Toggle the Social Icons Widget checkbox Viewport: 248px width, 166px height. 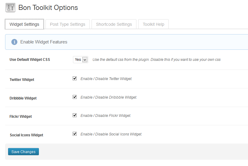[75, 134]
